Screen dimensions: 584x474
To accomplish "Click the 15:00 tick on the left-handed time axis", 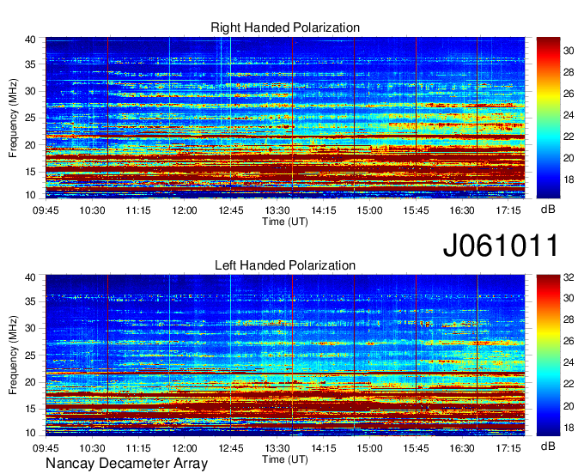I will pyautogui.click(x=369, y=448).
